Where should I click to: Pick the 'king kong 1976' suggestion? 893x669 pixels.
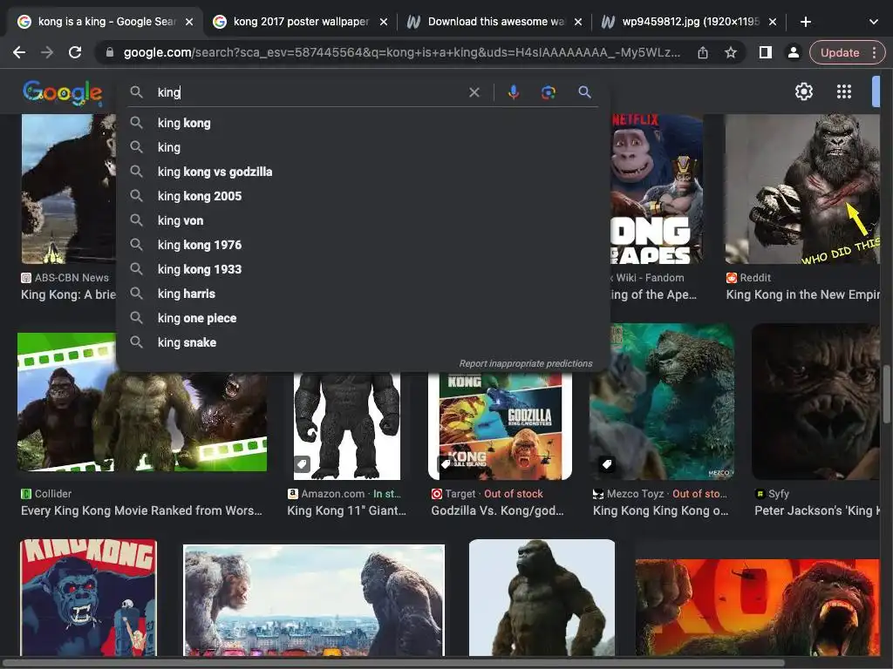(362, 245)
